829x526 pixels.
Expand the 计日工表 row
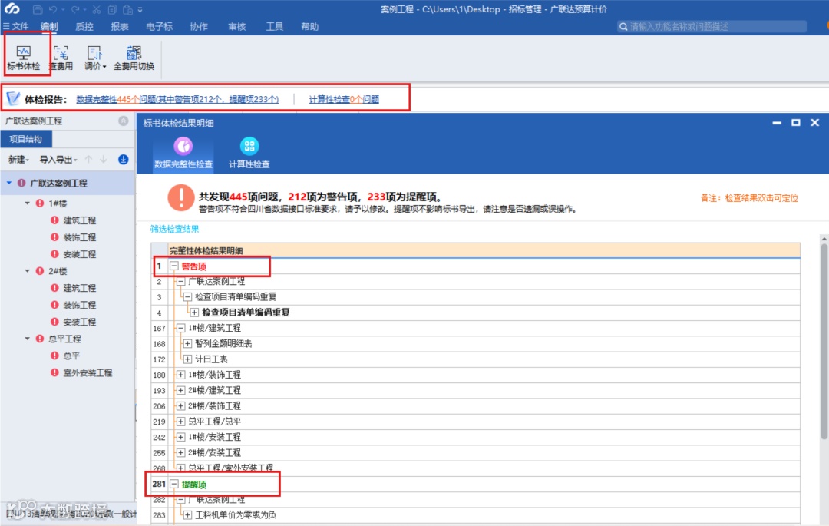tap(187, 359)
